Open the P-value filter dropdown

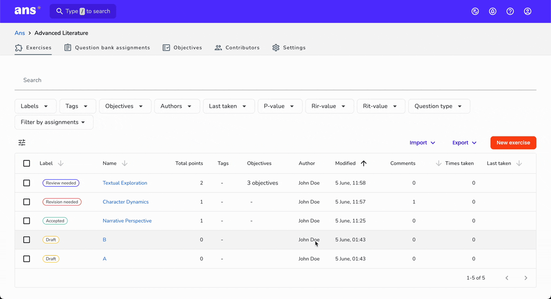280,106
